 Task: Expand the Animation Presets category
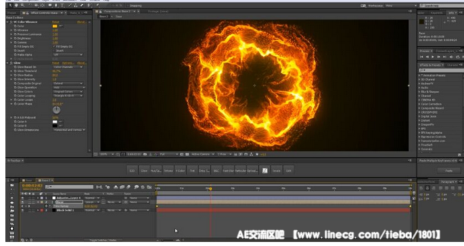[419, 76]
